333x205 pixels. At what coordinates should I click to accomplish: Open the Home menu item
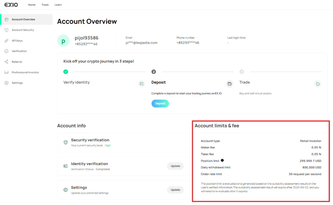[x=32, y=5]
